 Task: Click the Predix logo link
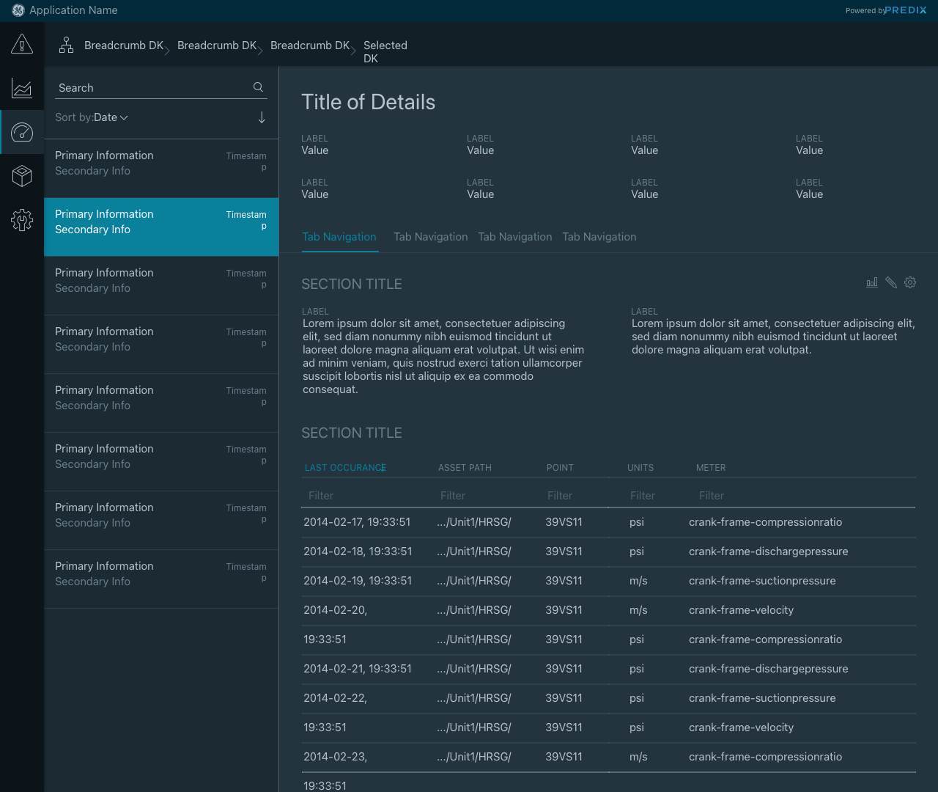906,10
